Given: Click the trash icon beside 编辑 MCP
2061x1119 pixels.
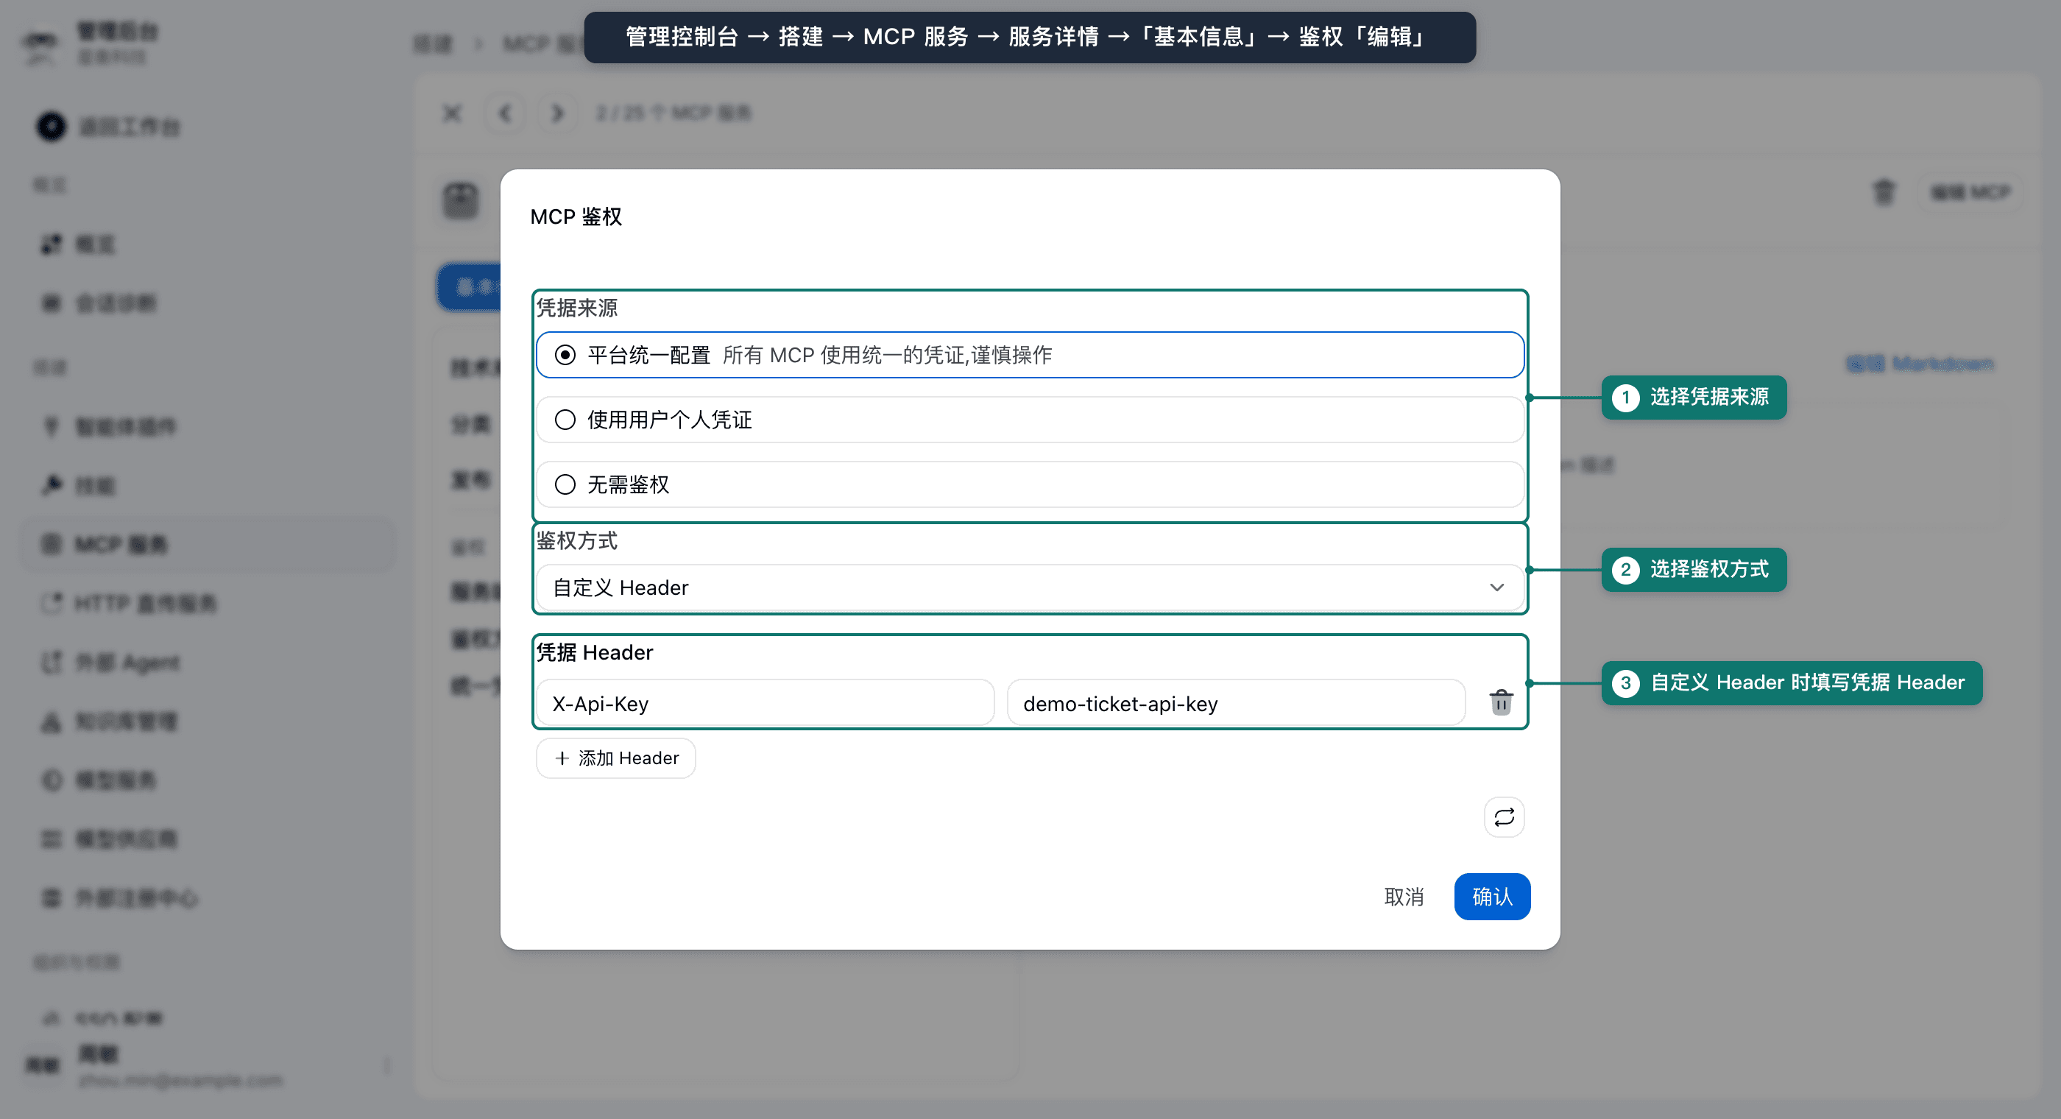Looking at the screenshot, I should coord(1884,192).
